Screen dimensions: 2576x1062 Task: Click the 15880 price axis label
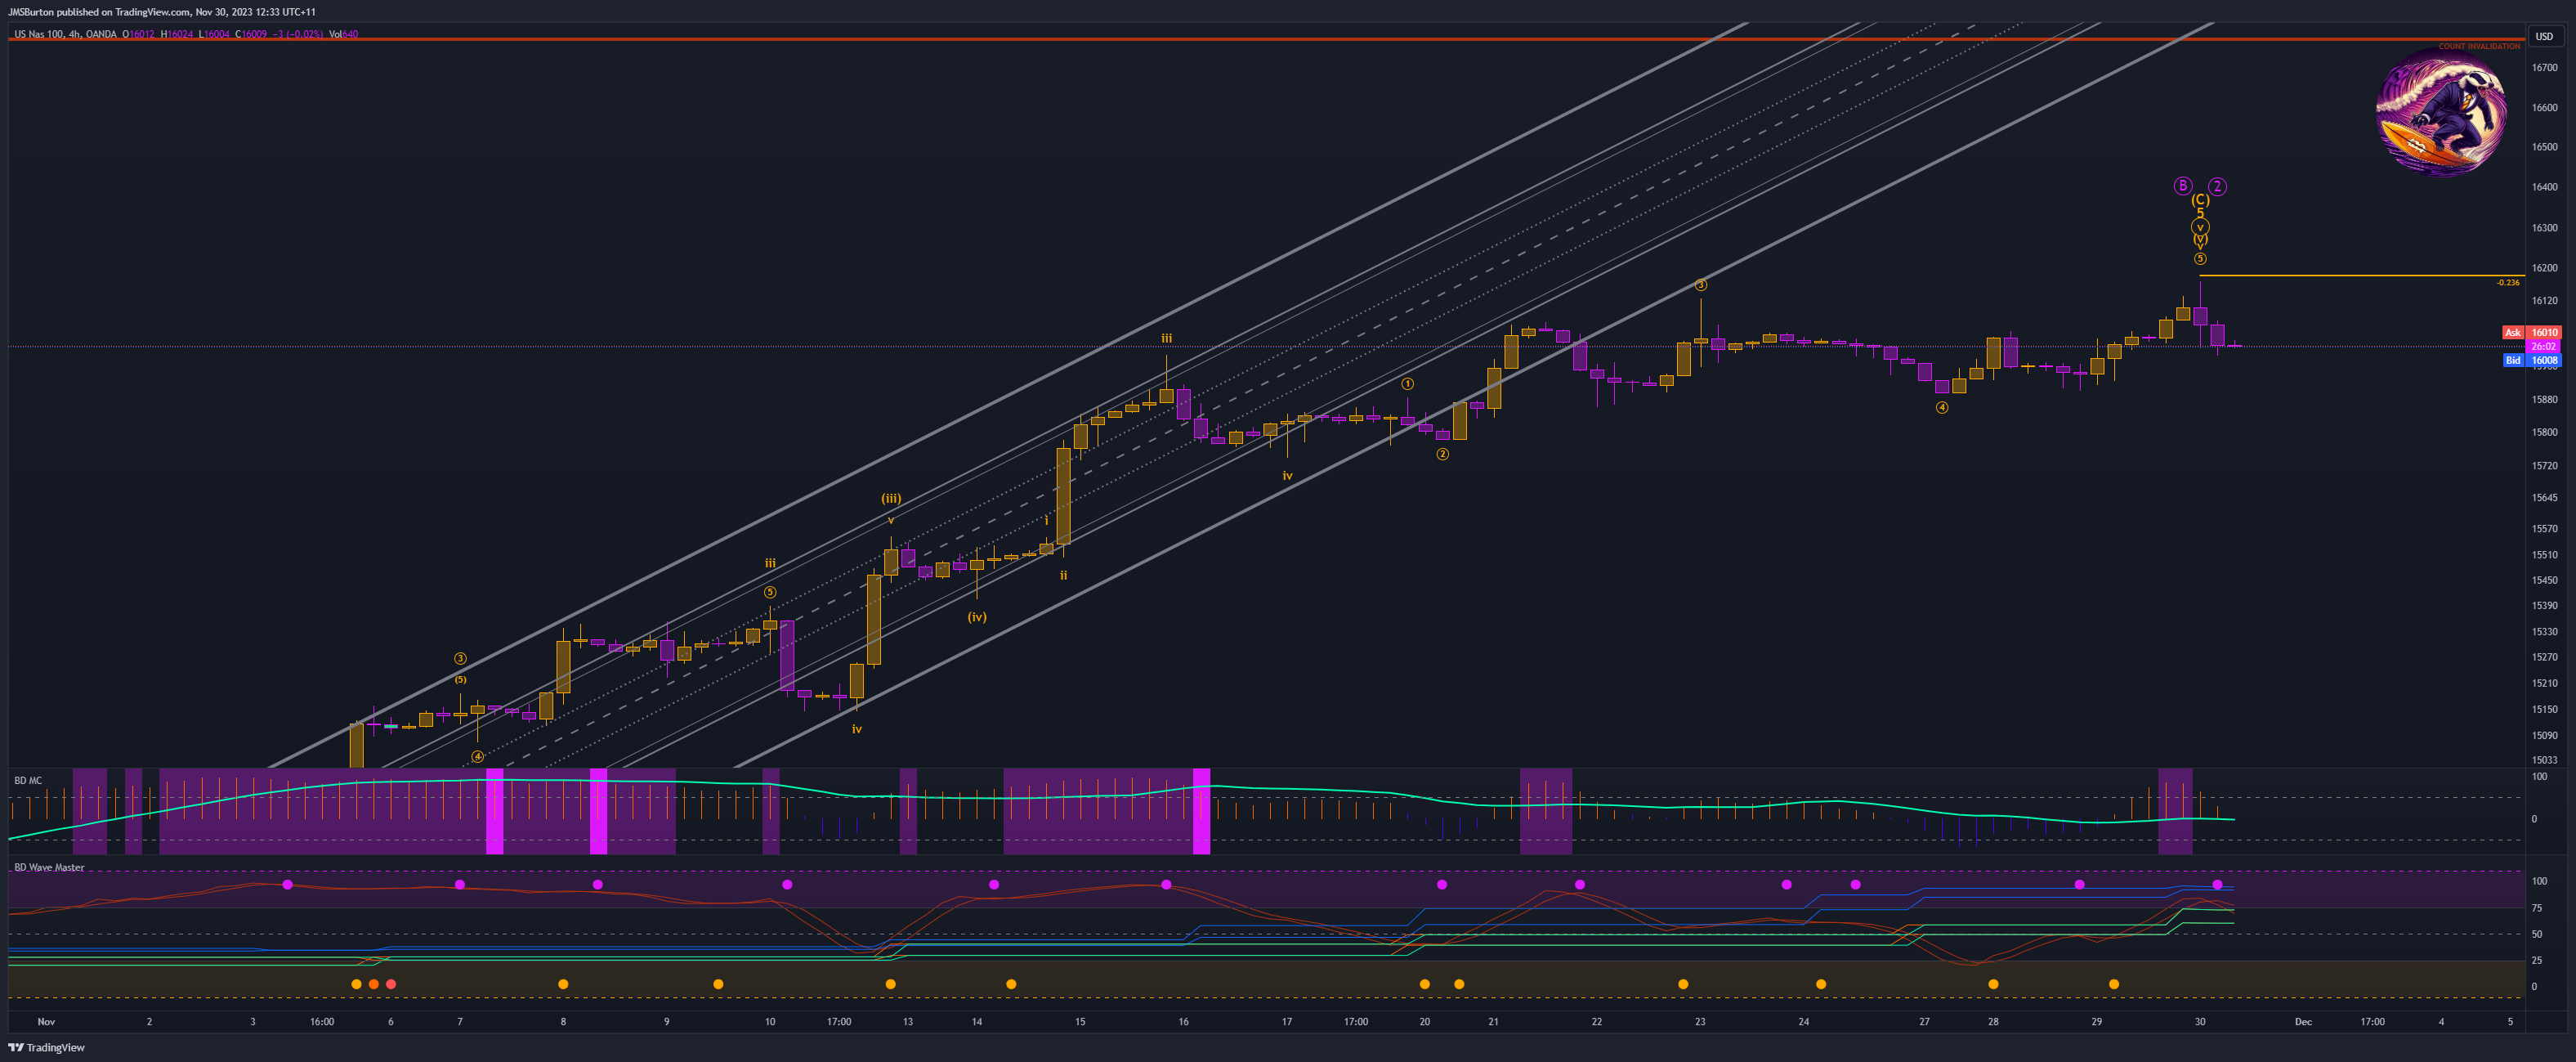[x=2544, y=400]
